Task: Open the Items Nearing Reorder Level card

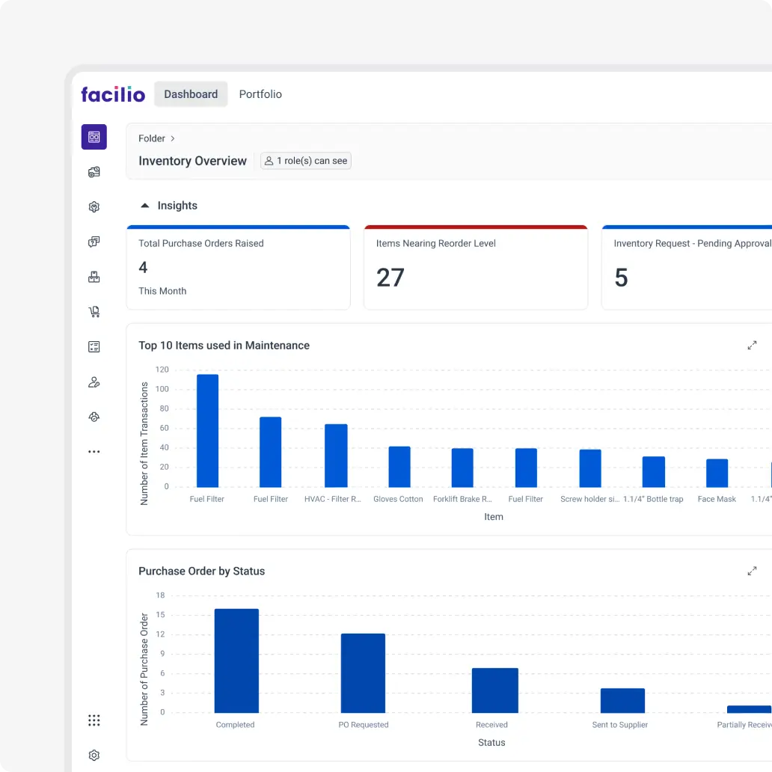Action: click(475, 268)
